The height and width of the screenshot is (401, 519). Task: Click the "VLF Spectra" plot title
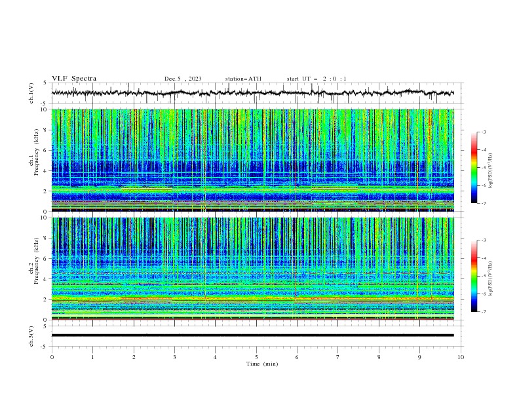(74, 79)
